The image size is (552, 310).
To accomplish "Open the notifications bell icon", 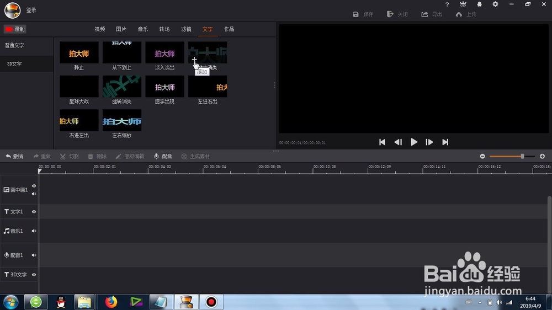I will point(479,4).
